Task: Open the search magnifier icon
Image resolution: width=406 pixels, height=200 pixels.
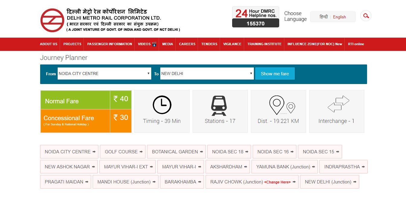Action: click(366, 16)
